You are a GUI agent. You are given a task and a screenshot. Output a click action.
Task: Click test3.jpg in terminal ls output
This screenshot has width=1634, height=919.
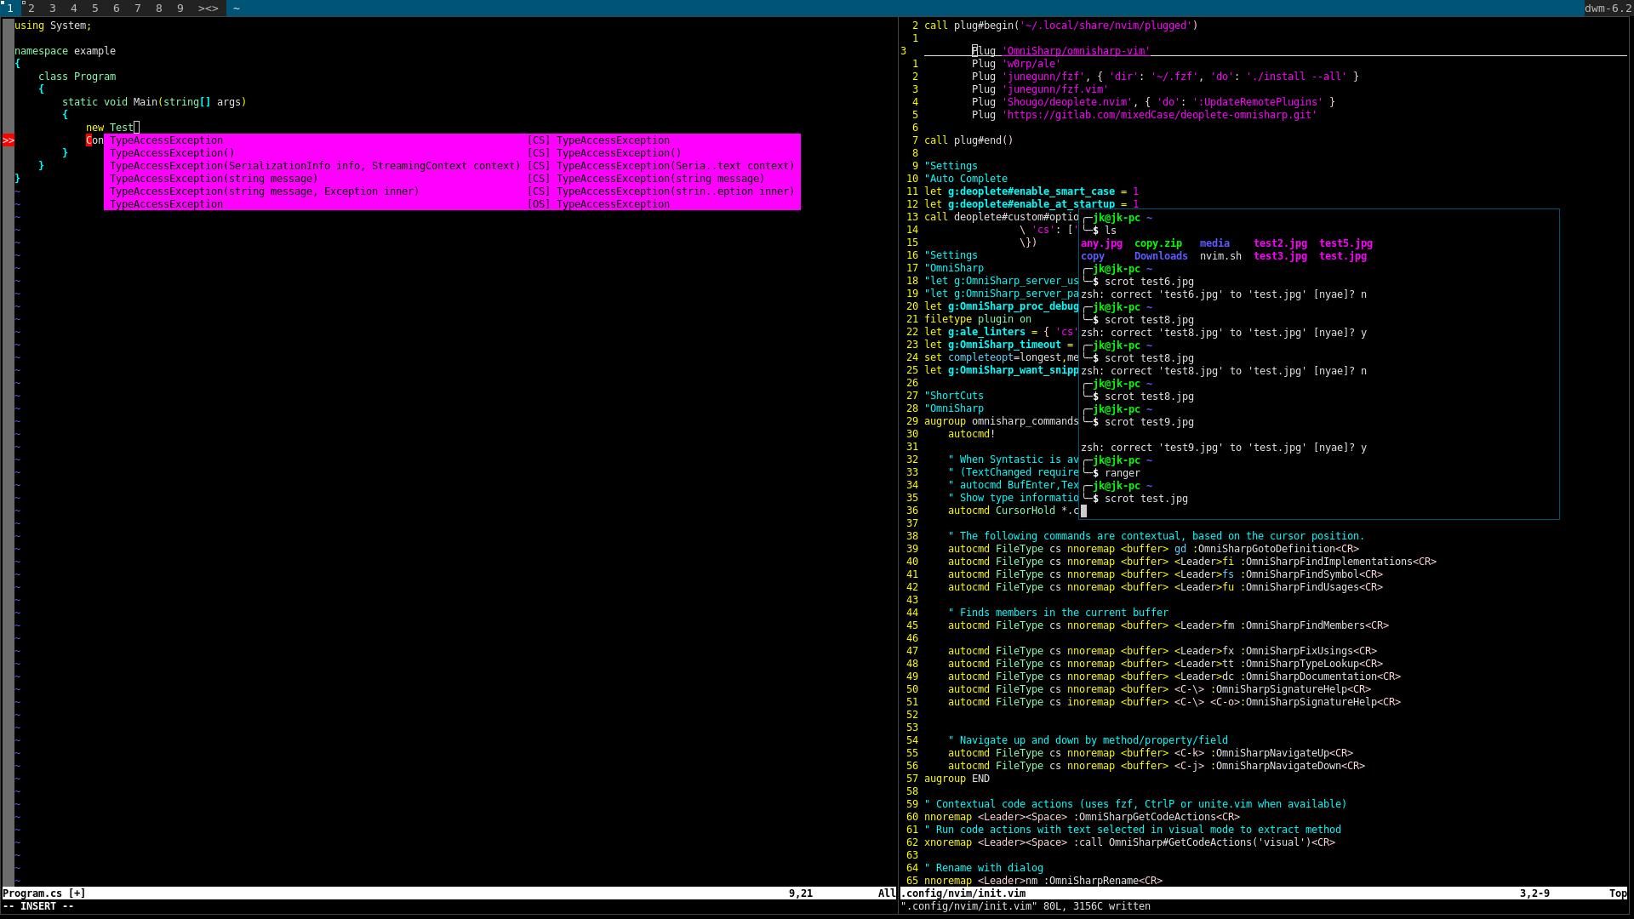point(1280,256)
